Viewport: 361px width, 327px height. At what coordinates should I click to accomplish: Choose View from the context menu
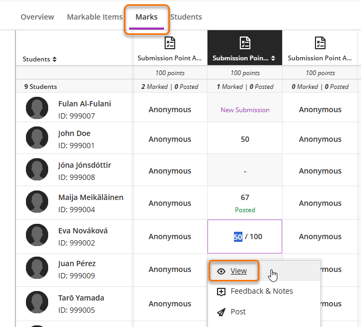pos(239,271)
